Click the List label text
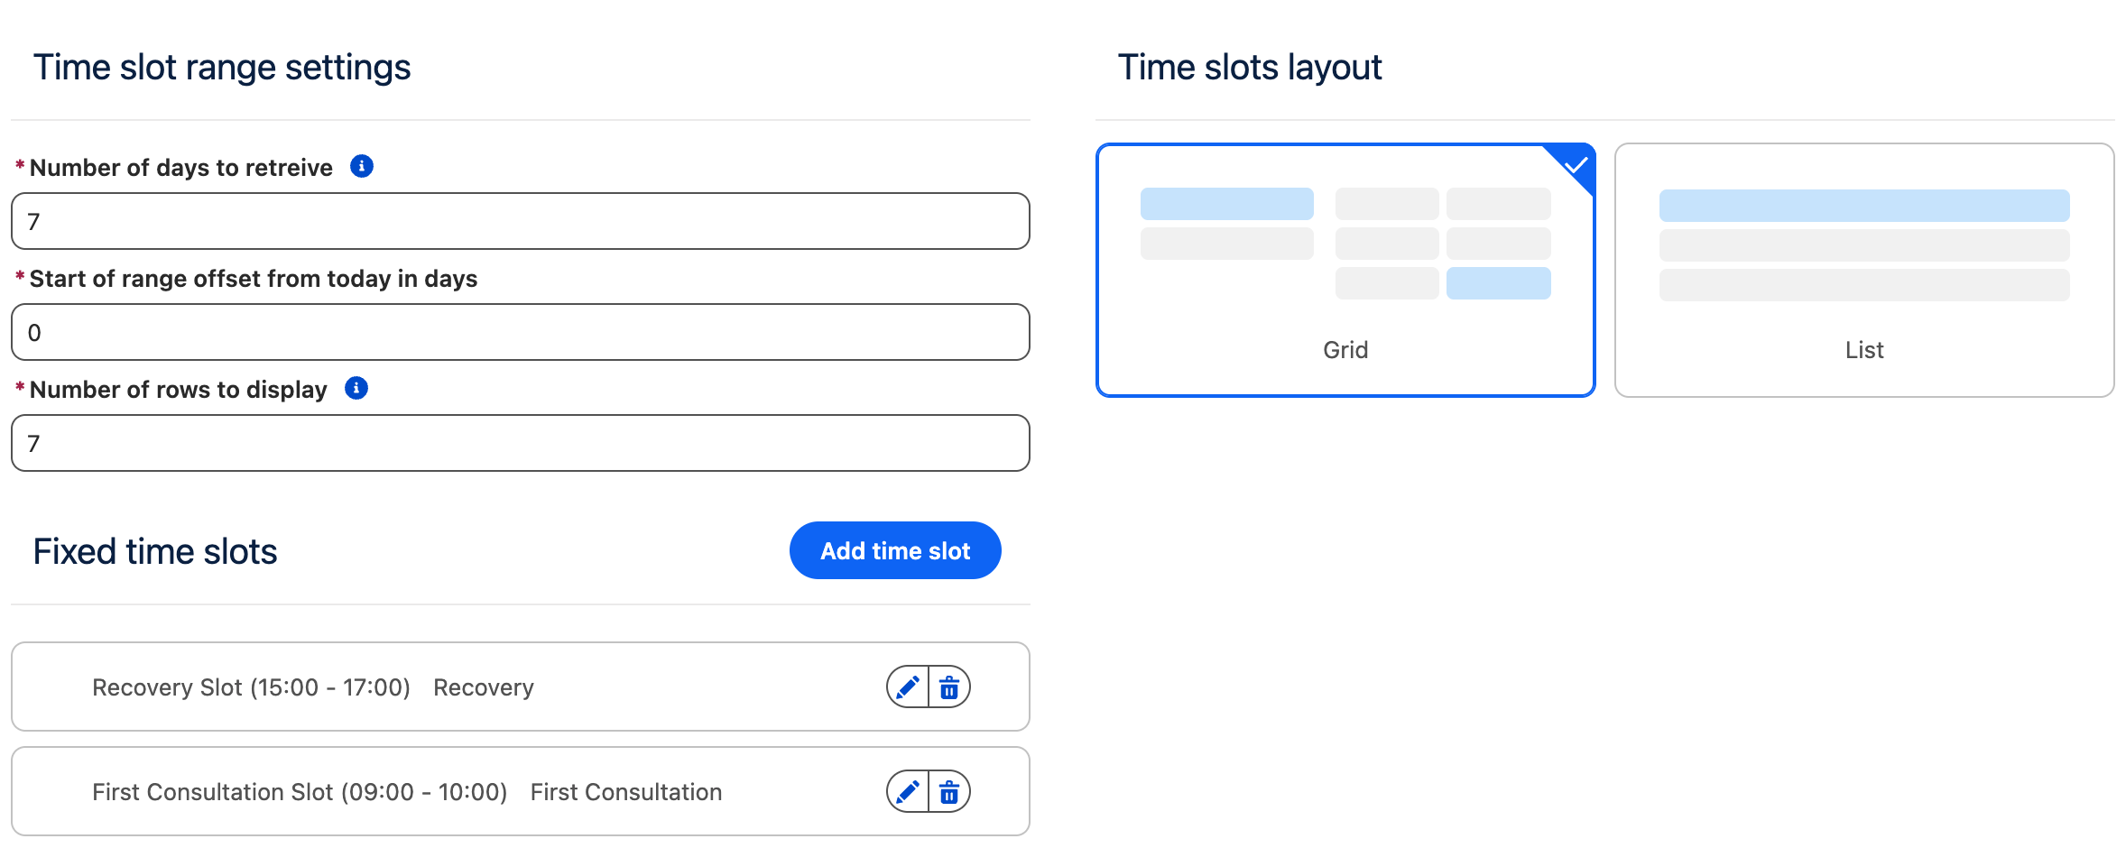This screenshot has height=848, width=2126. tap(1864, 350)
